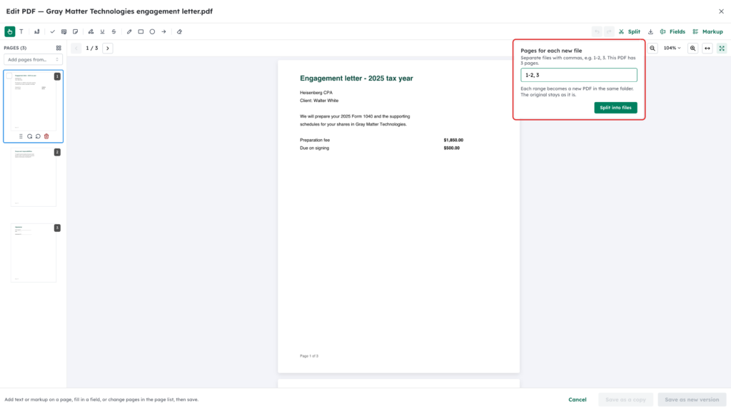Choose the freehand Pencil tool
The width and height of the screenshot is (731, 411).
coord(129,31)
